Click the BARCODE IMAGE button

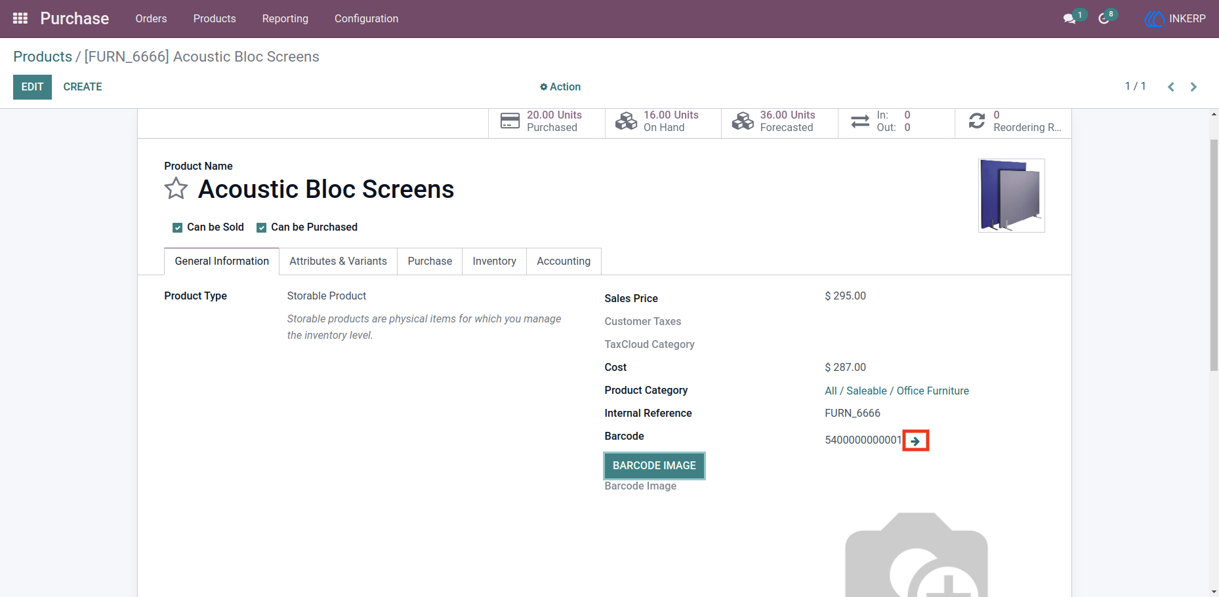654,465
